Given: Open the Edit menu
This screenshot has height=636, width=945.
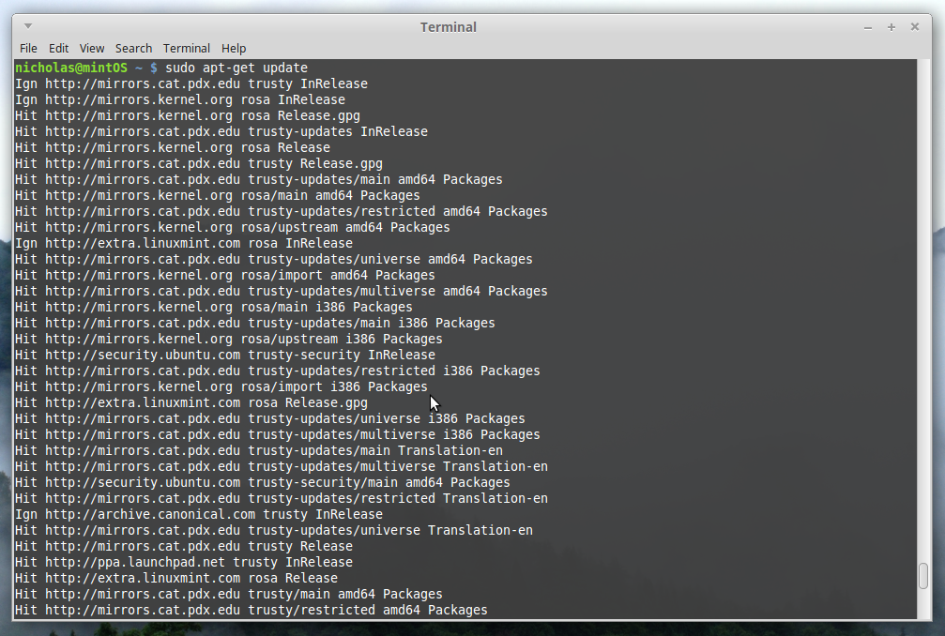Looking at the screenshot, I should coord(58,48).
